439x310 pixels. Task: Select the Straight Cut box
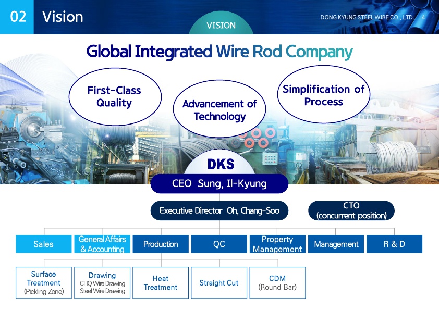(219, 283)
